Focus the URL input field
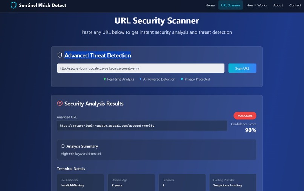 coord(141,68)
